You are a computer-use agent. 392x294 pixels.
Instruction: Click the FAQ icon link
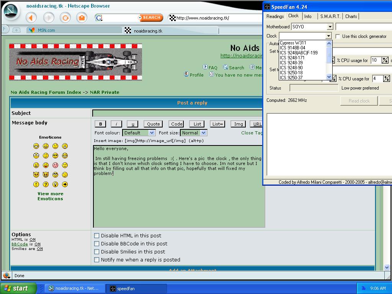210,67
